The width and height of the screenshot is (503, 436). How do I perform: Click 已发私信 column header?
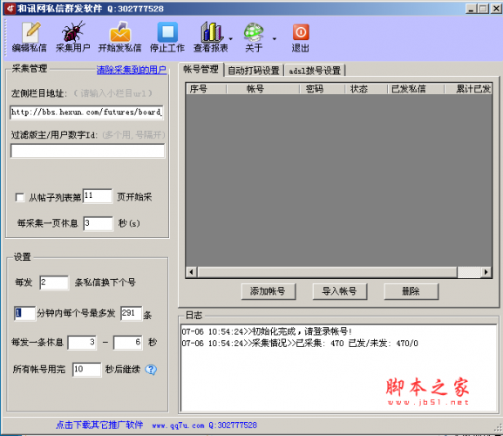416,89
